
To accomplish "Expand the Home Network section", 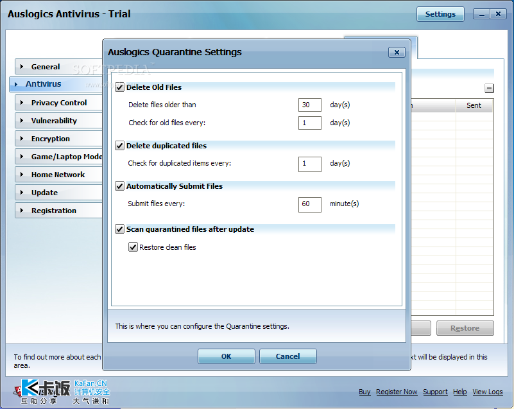I will click(59, 175).
